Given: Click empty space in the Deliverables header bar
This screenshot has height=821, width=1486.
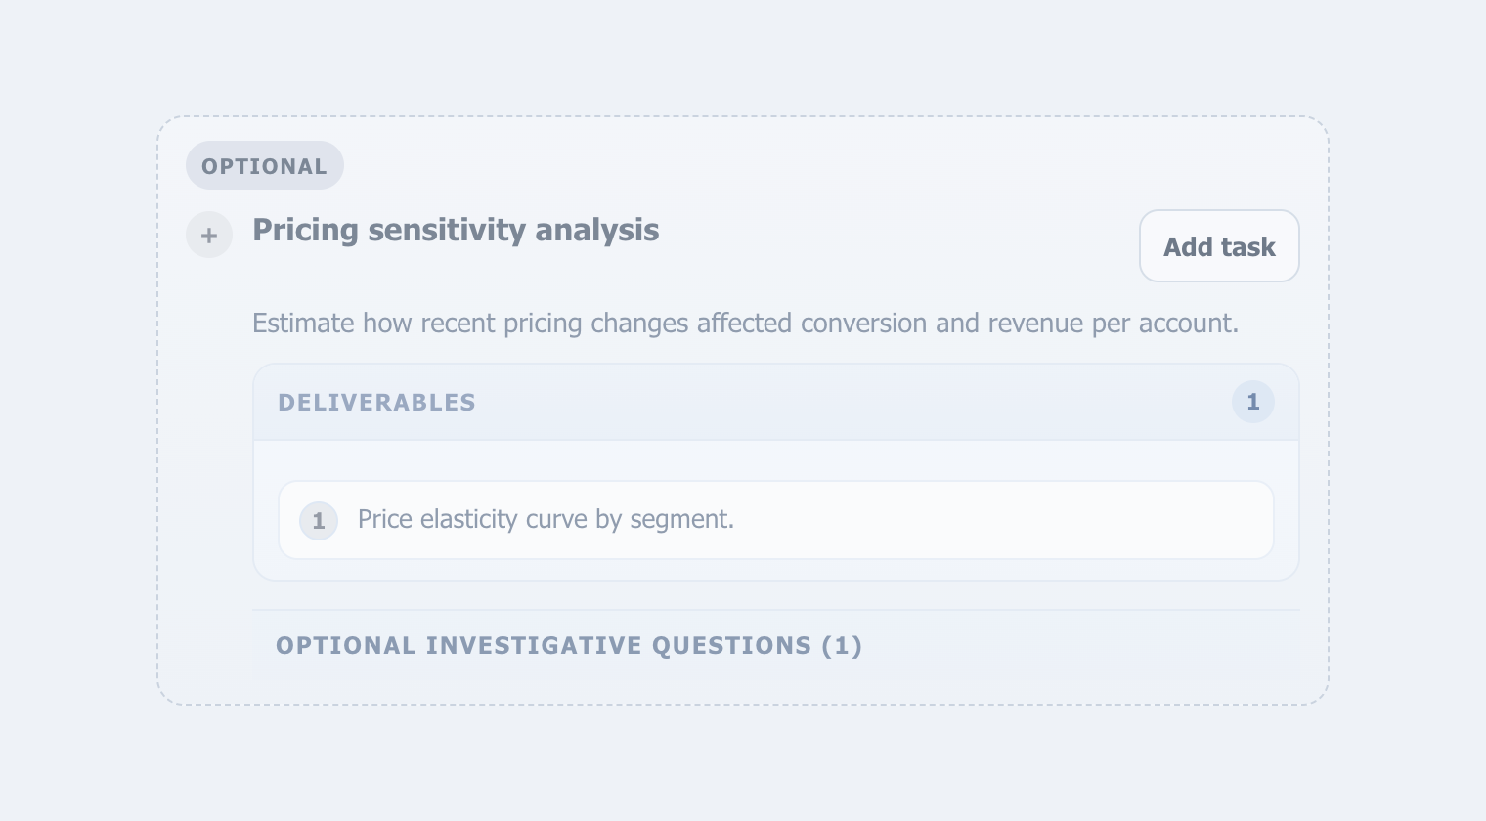Looking at the screenshot, I should pos(851,402).
